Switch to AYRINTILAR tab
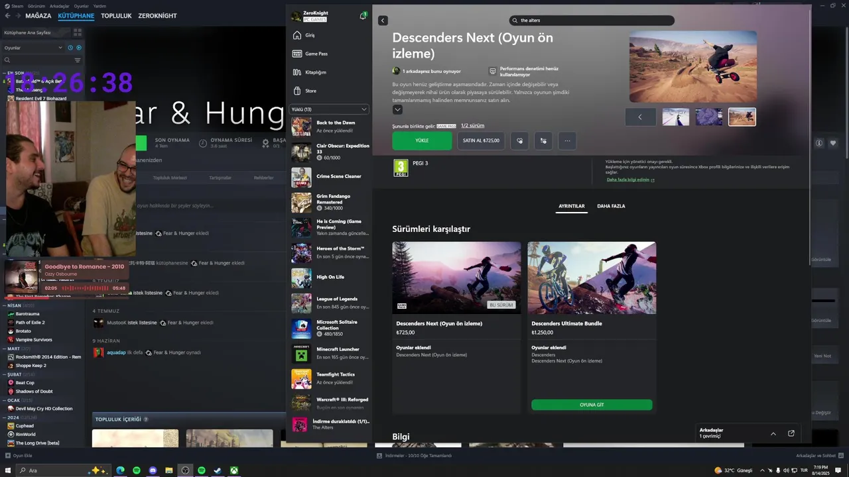Image resolution: width=849 pixels, height=477 pixels. [x=571, y=207]
